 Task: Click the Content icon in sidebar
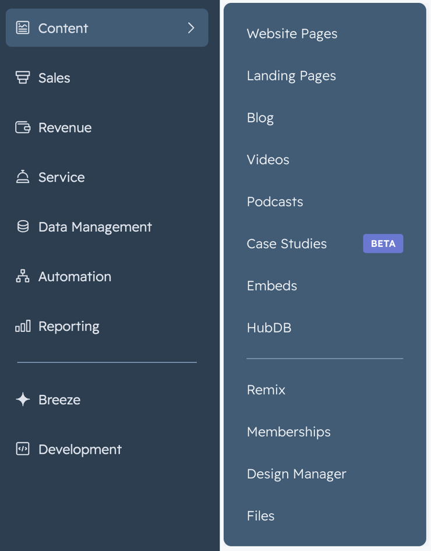click(x=23, y=28)
